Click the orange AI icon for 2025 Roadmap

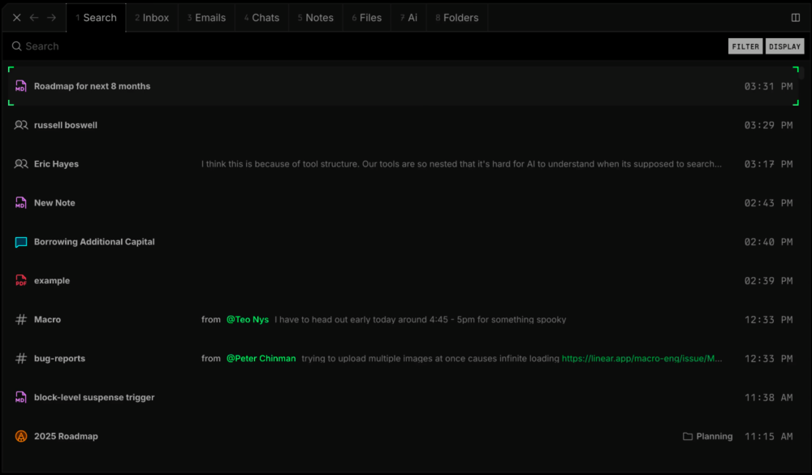click(x=21, y=437)
